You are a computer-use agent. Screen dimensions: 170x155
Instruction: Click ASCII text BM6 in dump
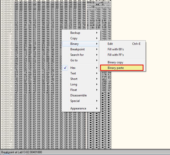(x=89, y=3)
